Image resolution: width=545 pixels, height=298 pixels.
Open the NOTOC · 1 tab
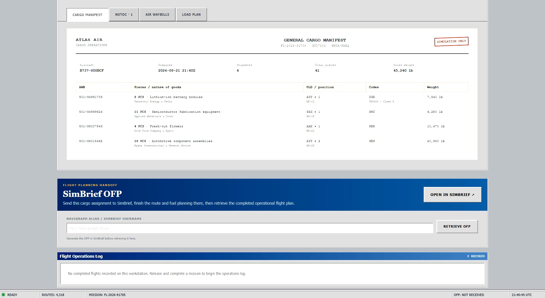click(124, 14)
